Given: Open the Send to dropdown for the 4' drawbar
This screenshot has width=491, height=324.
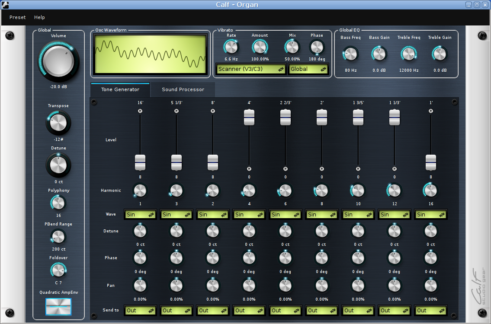Looking at the screenshot, I should pyautogui.click(x=249, y=311).
